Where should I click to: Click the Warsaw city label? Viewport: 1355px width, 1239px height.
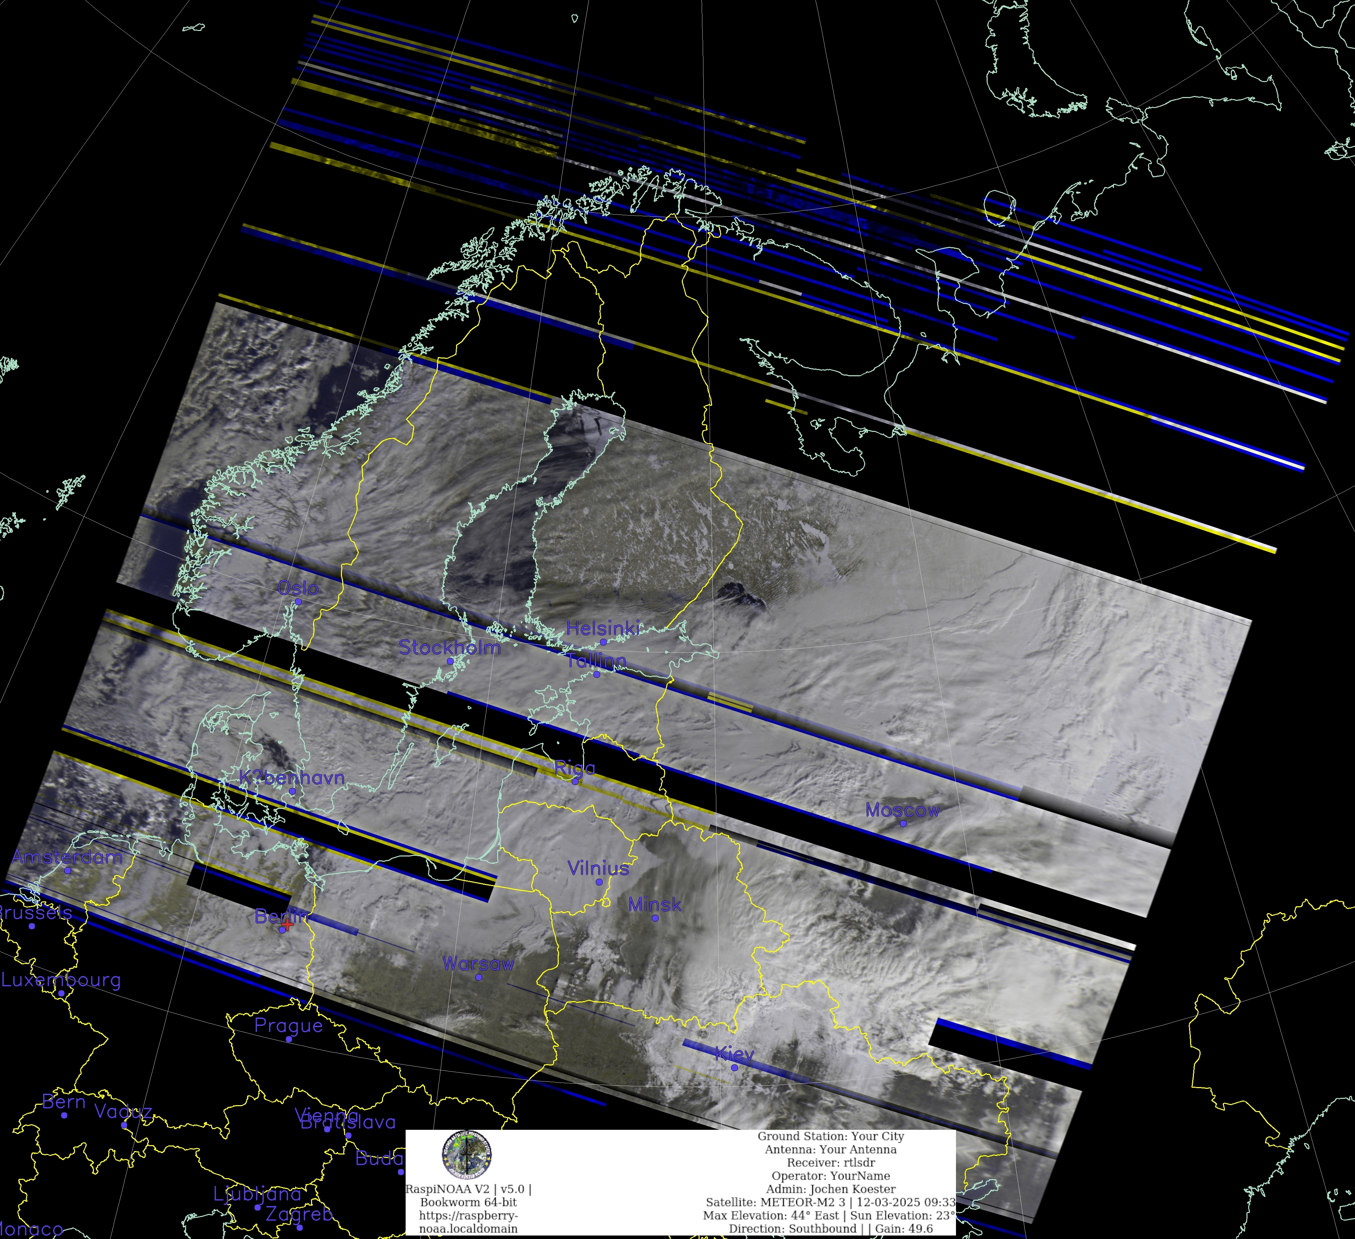click(x=478, y=964)
